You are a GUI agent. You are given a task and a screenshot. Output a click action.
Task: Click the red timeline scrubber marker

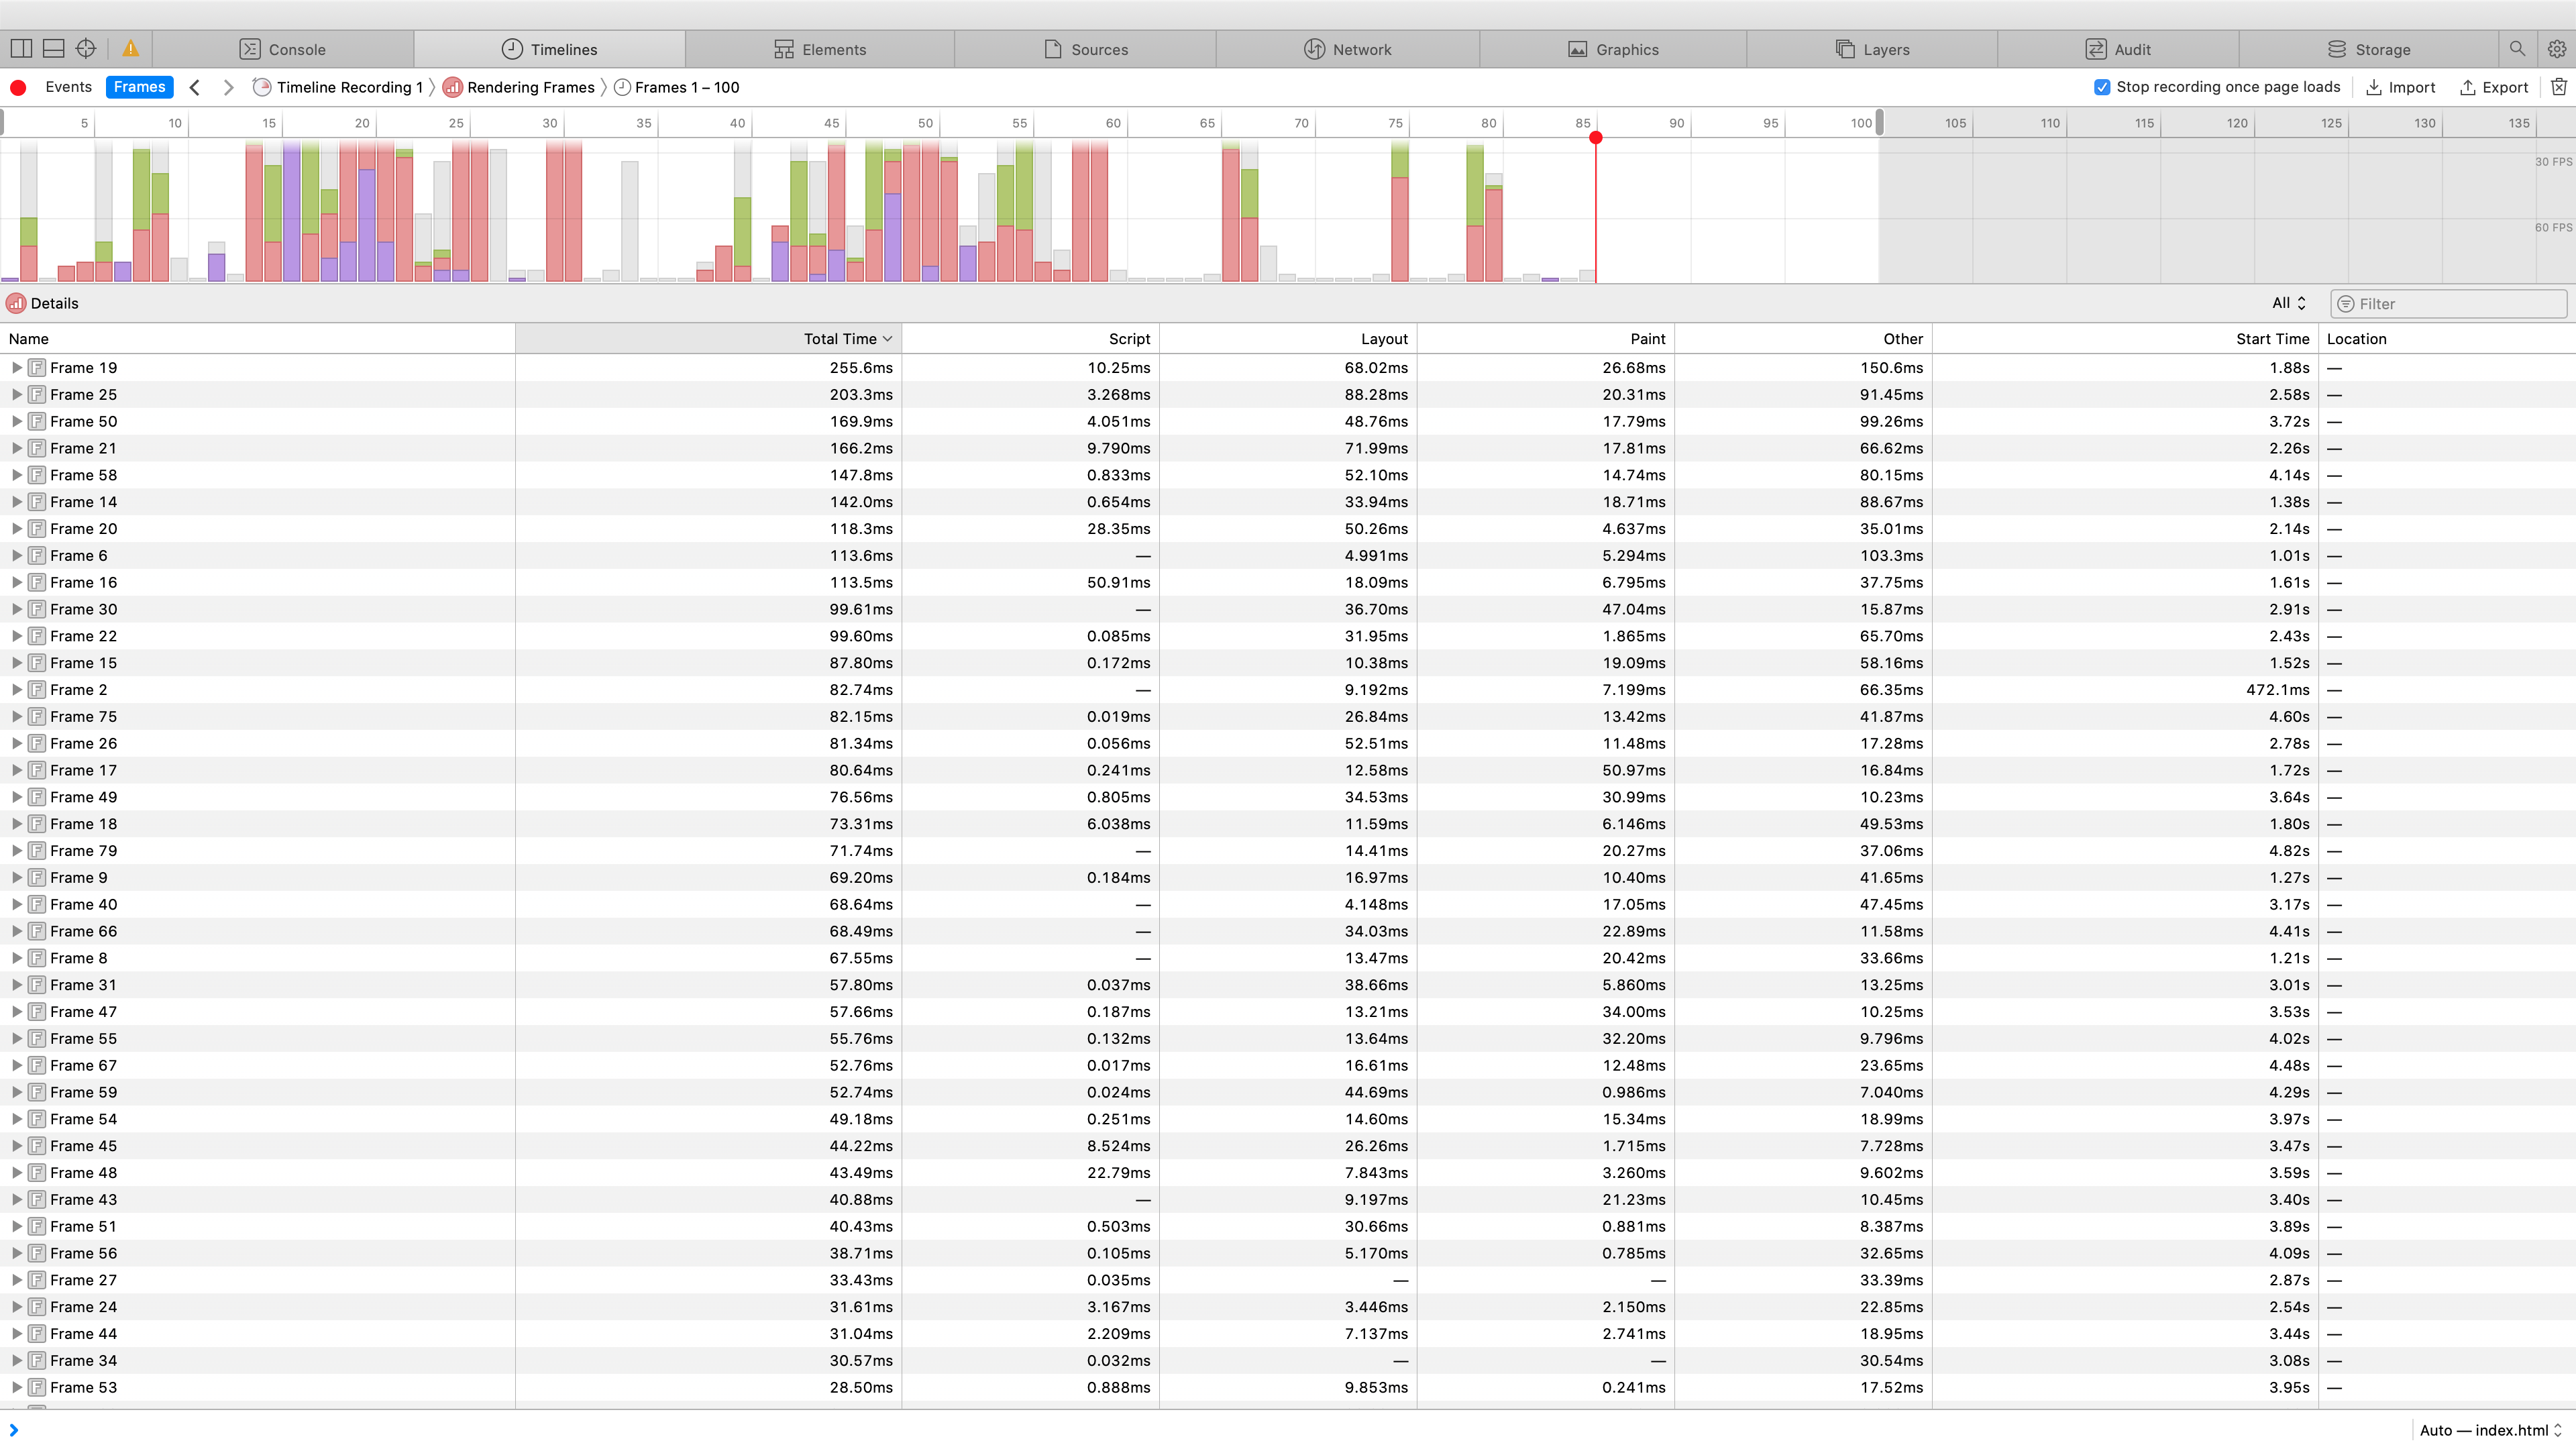[x=1596, y=139]
